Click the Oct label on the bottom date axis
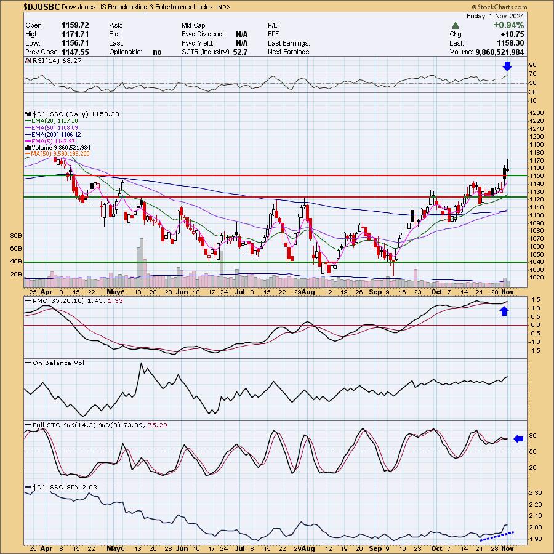Screen dimensions: 554x554 click(436, 548)
